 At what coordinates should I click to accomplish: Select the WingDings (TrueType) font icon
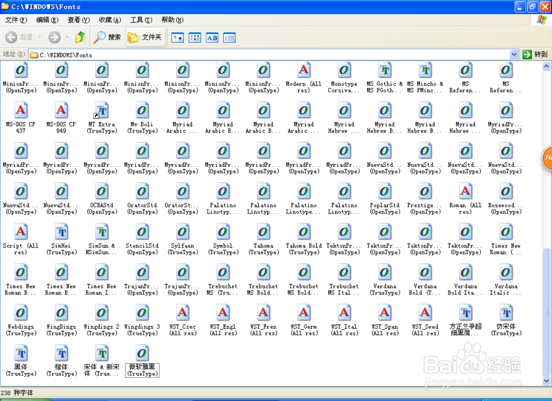click(x=61, y=313)
